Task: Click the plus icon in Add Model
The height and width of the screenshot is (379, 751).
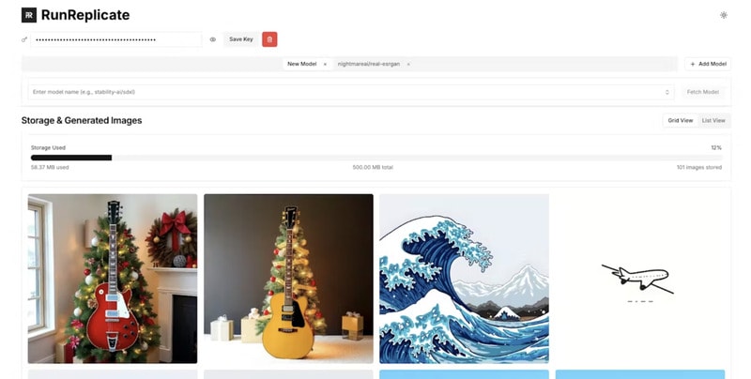Action: pos(693,64)
